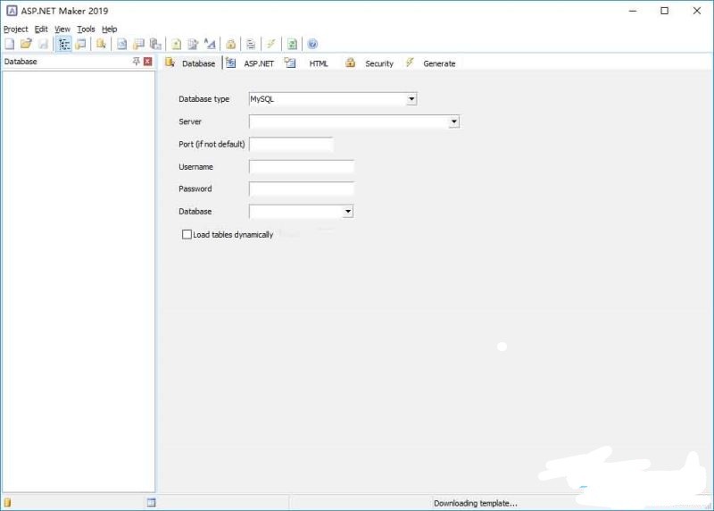Expand the Server dropdown arrow
Viewport: 714px width, 511px height.
pyautogui.click(x=453, y=121)
